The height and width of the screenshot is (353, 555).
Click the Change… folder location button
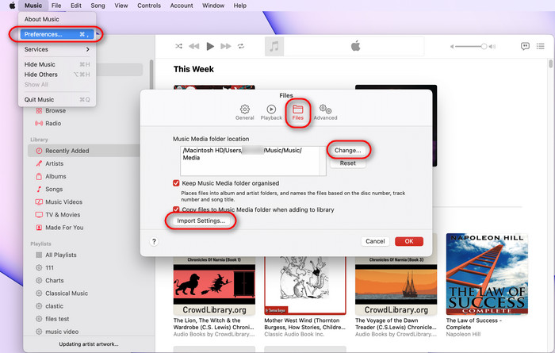pyautogui.click(x=347, y=150)
